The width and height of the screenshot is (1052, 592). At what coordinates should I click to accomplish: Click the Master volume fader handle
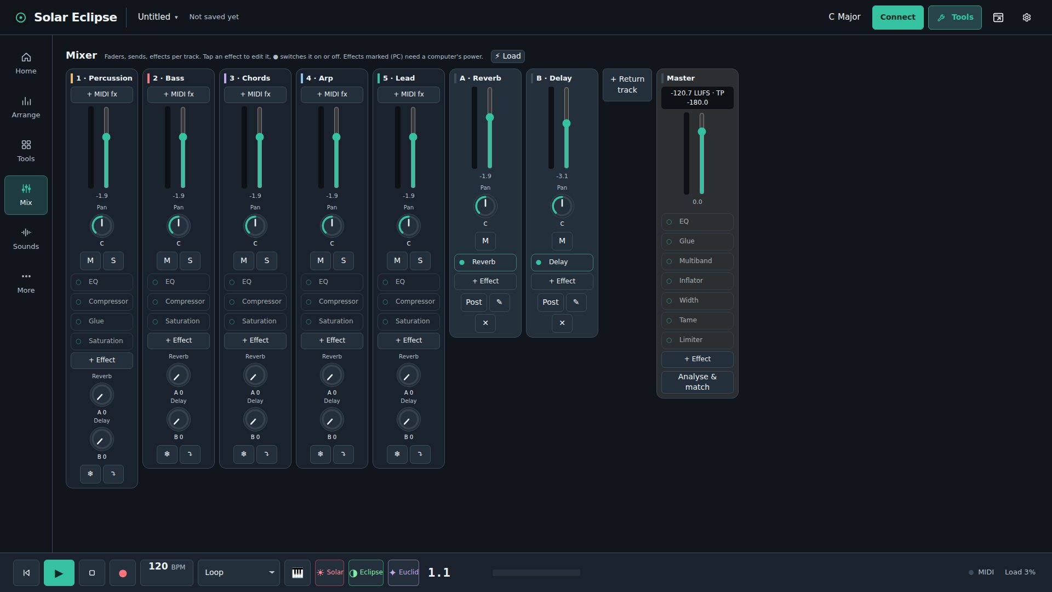point(702,132)
